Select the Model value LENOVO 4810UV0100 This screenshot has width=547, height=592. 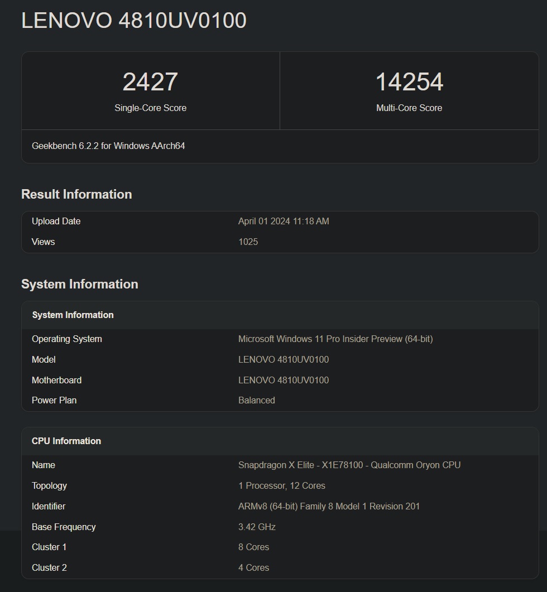(284, 359)
